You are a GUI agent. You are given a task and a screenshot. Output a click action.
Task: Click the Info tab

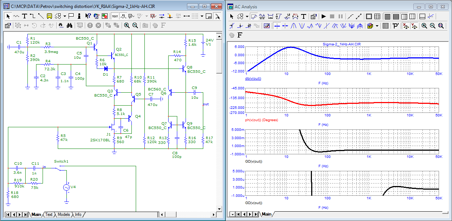[x=78, y=215]
